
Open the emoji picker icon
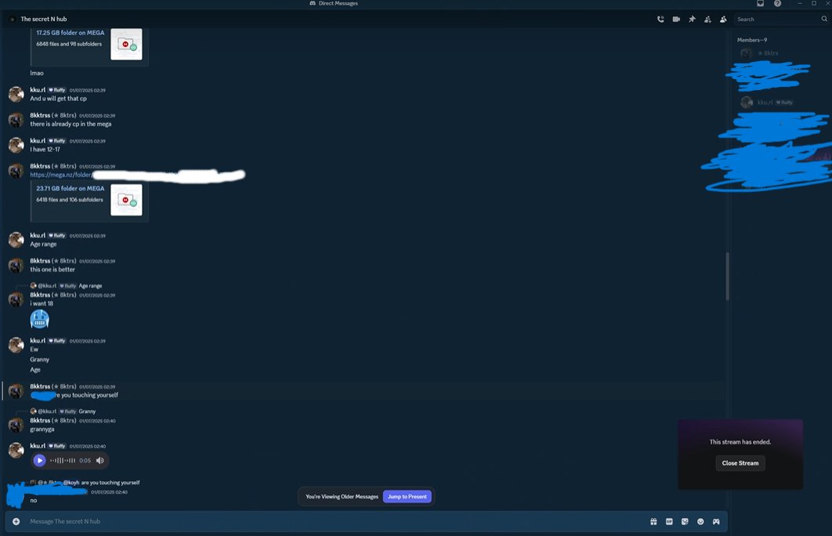[x=700, y=522]
